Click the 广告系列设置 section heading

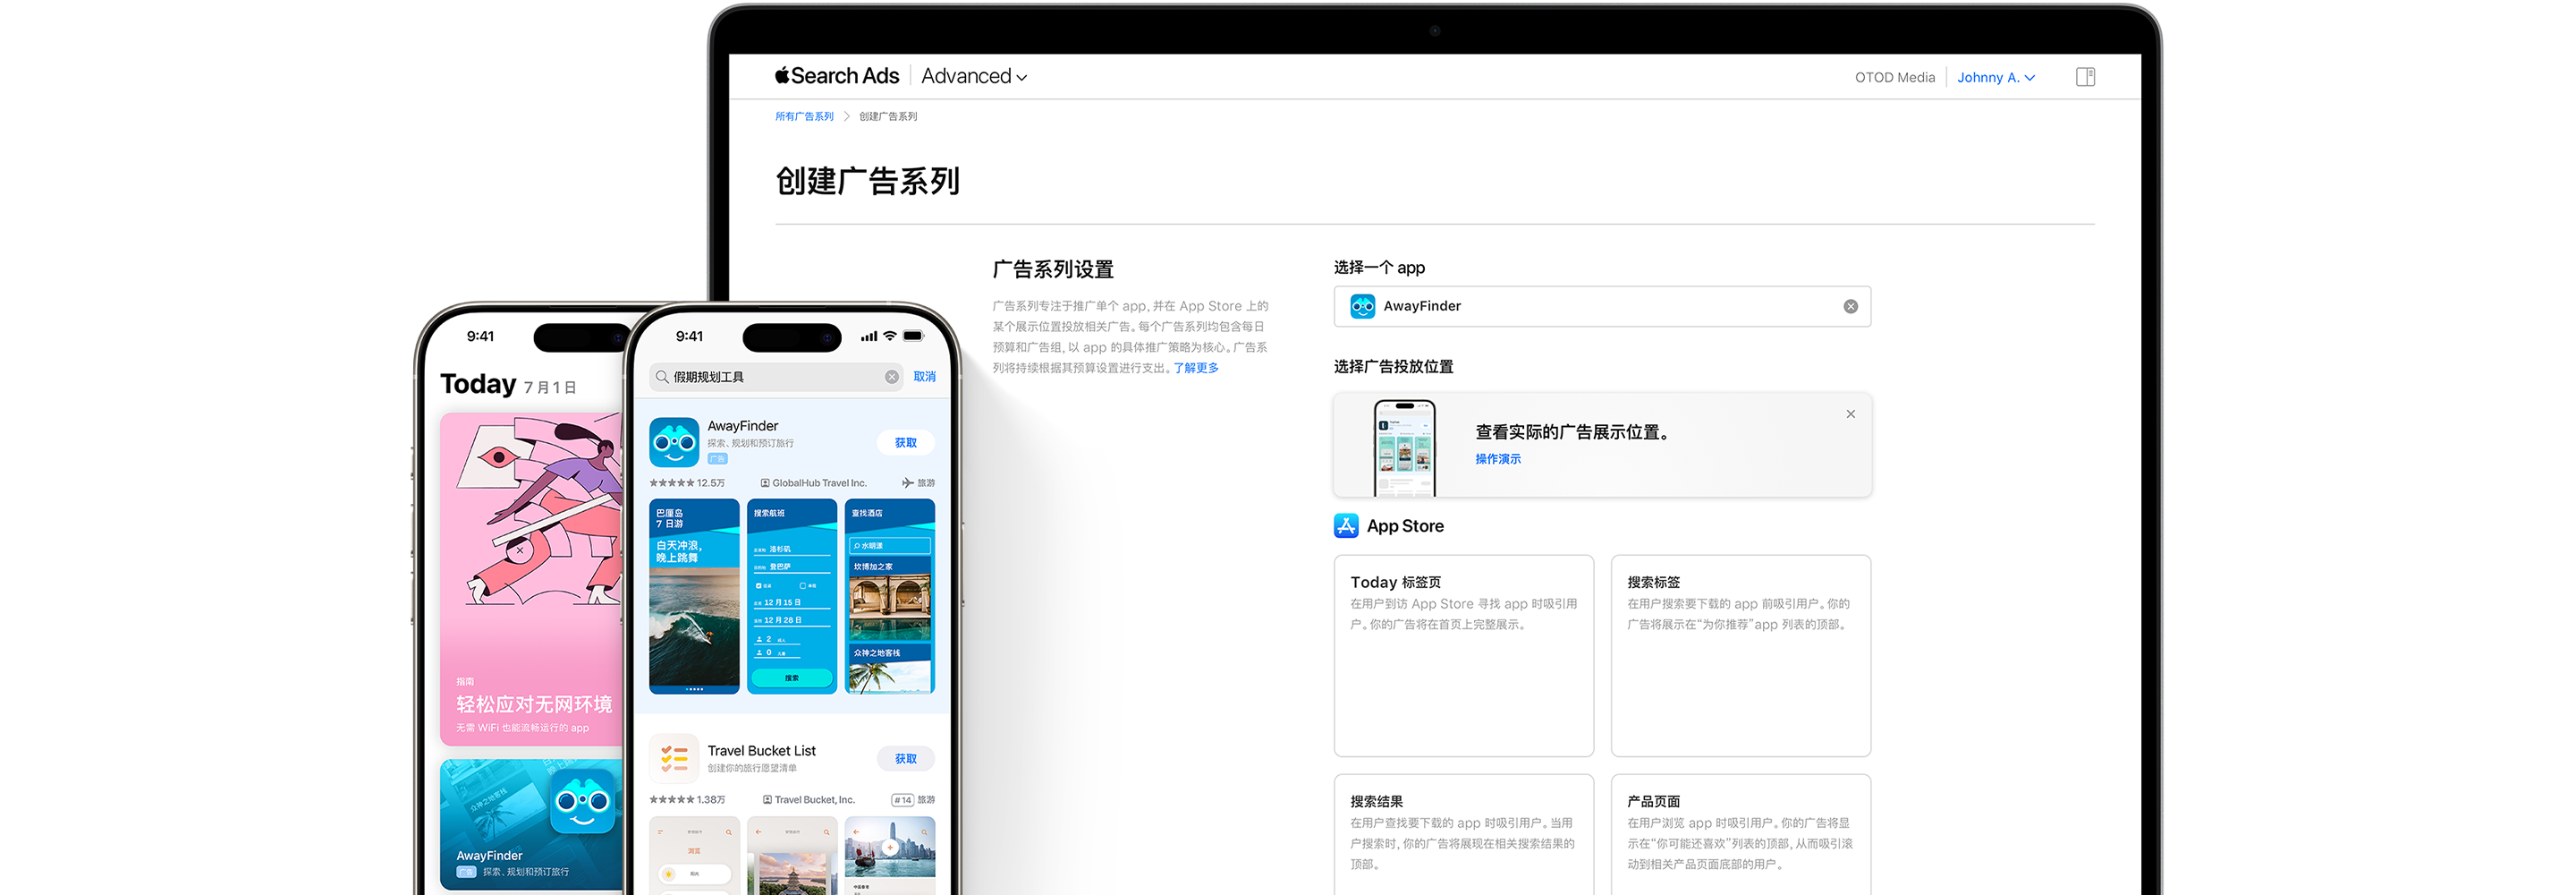1052,269
